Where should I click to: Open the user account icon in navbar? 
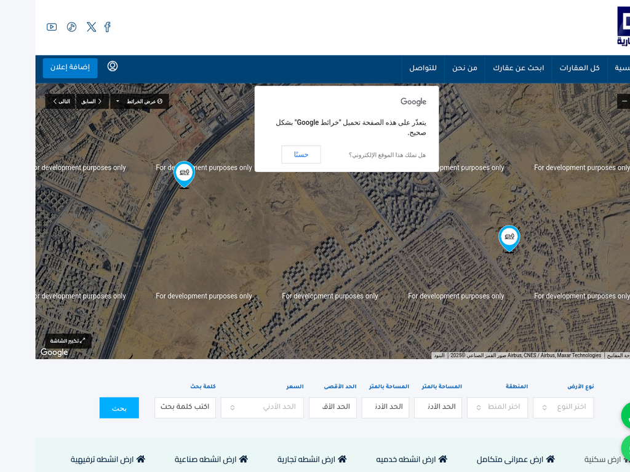[112, 66]
